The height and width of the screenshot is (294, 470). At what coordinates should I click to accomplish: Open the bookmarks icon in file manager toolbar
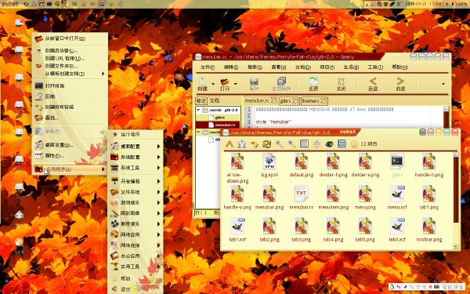255,144
